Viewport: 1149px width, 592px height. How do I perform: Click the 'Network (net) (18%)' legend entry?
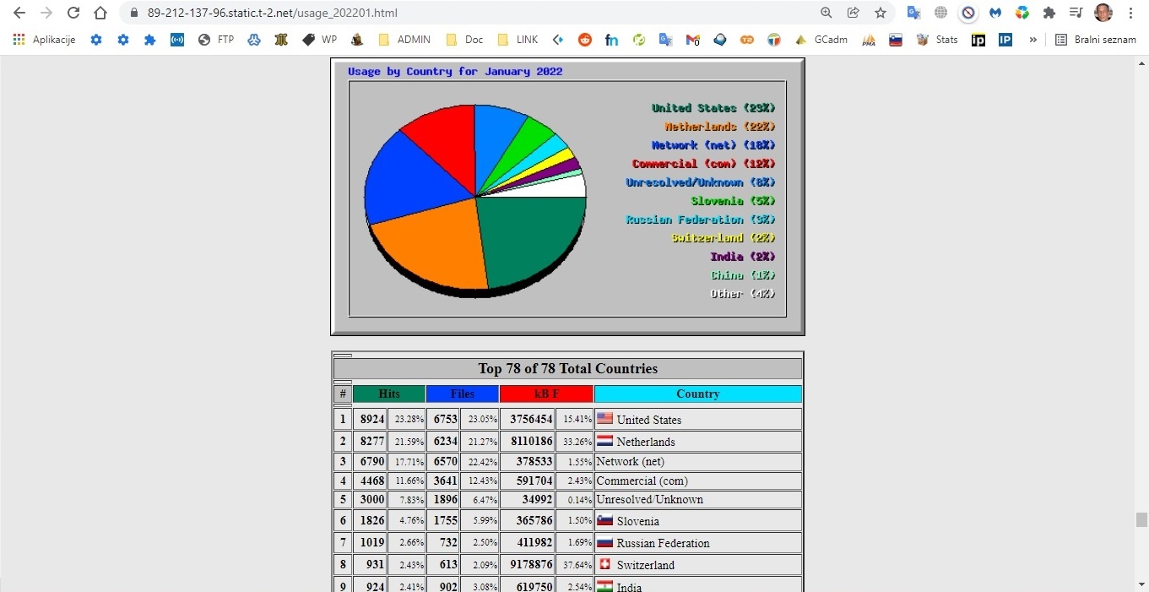tap(713, 145)
